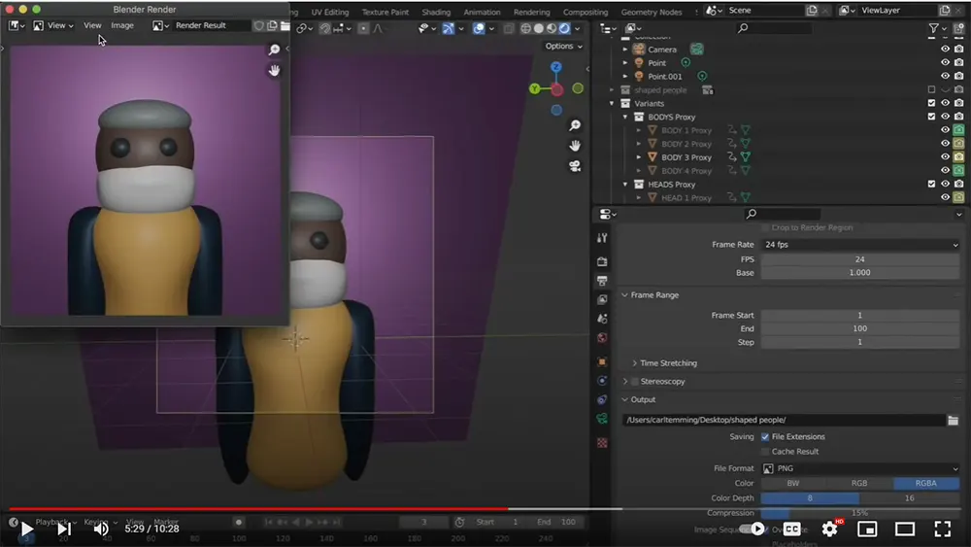The image size is (971, 547).
Task: Click the viewport pan hand gizmo
Action: point(575,146)
